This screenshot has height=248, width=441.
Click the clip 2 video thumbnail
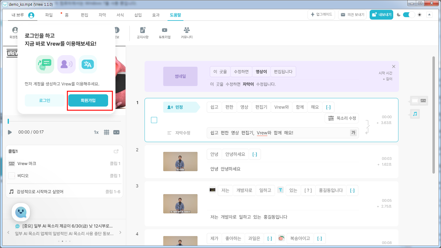coord(180,161)
